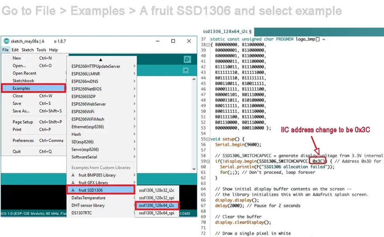Open ssd1306_128x64_i2c example
Screen dimensions: 384x237
coord(157,205)
